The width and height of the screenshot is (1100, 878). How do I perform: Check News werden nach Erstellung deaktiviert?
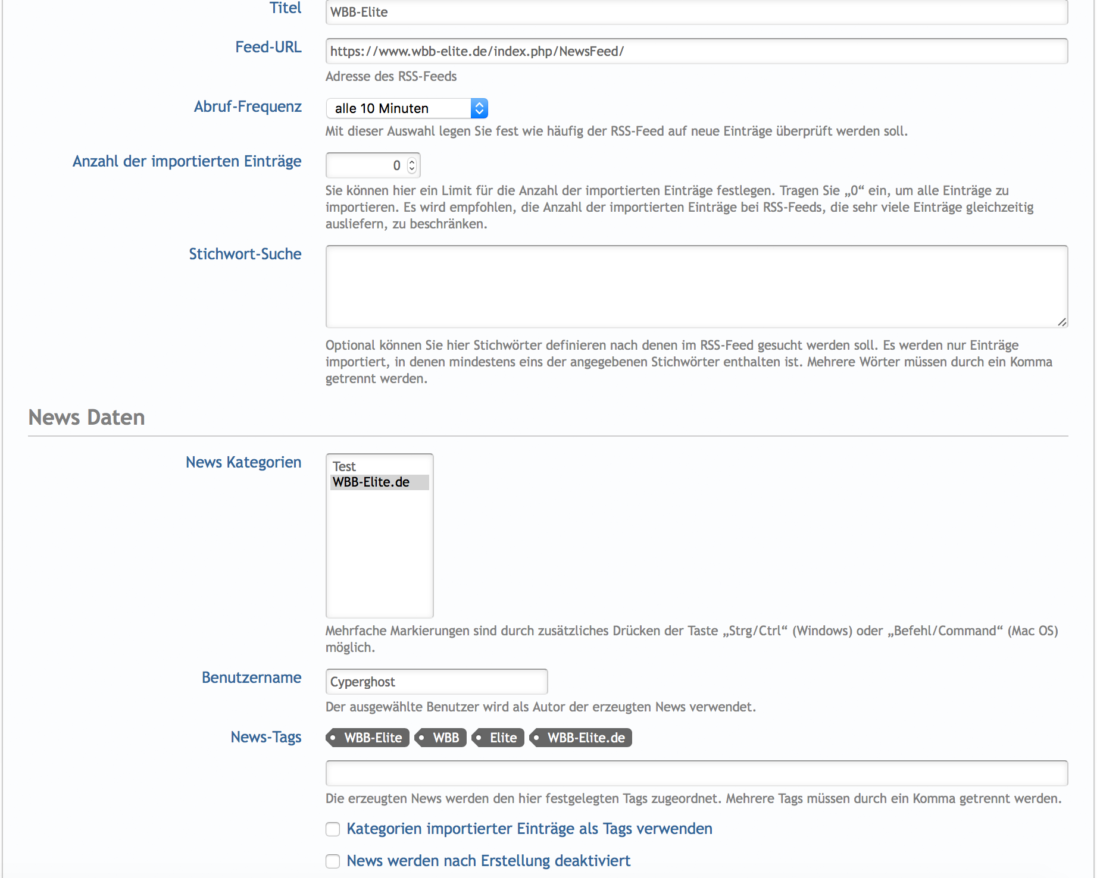point(333,861)
